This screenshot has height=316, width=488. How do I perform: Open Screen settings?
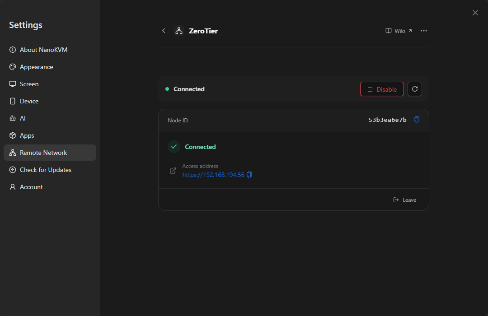pos(50,84)
